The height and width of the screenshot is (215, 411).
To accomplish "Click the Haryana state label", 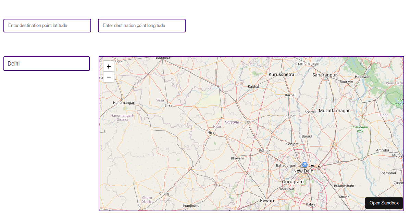I will click(232, 122).
